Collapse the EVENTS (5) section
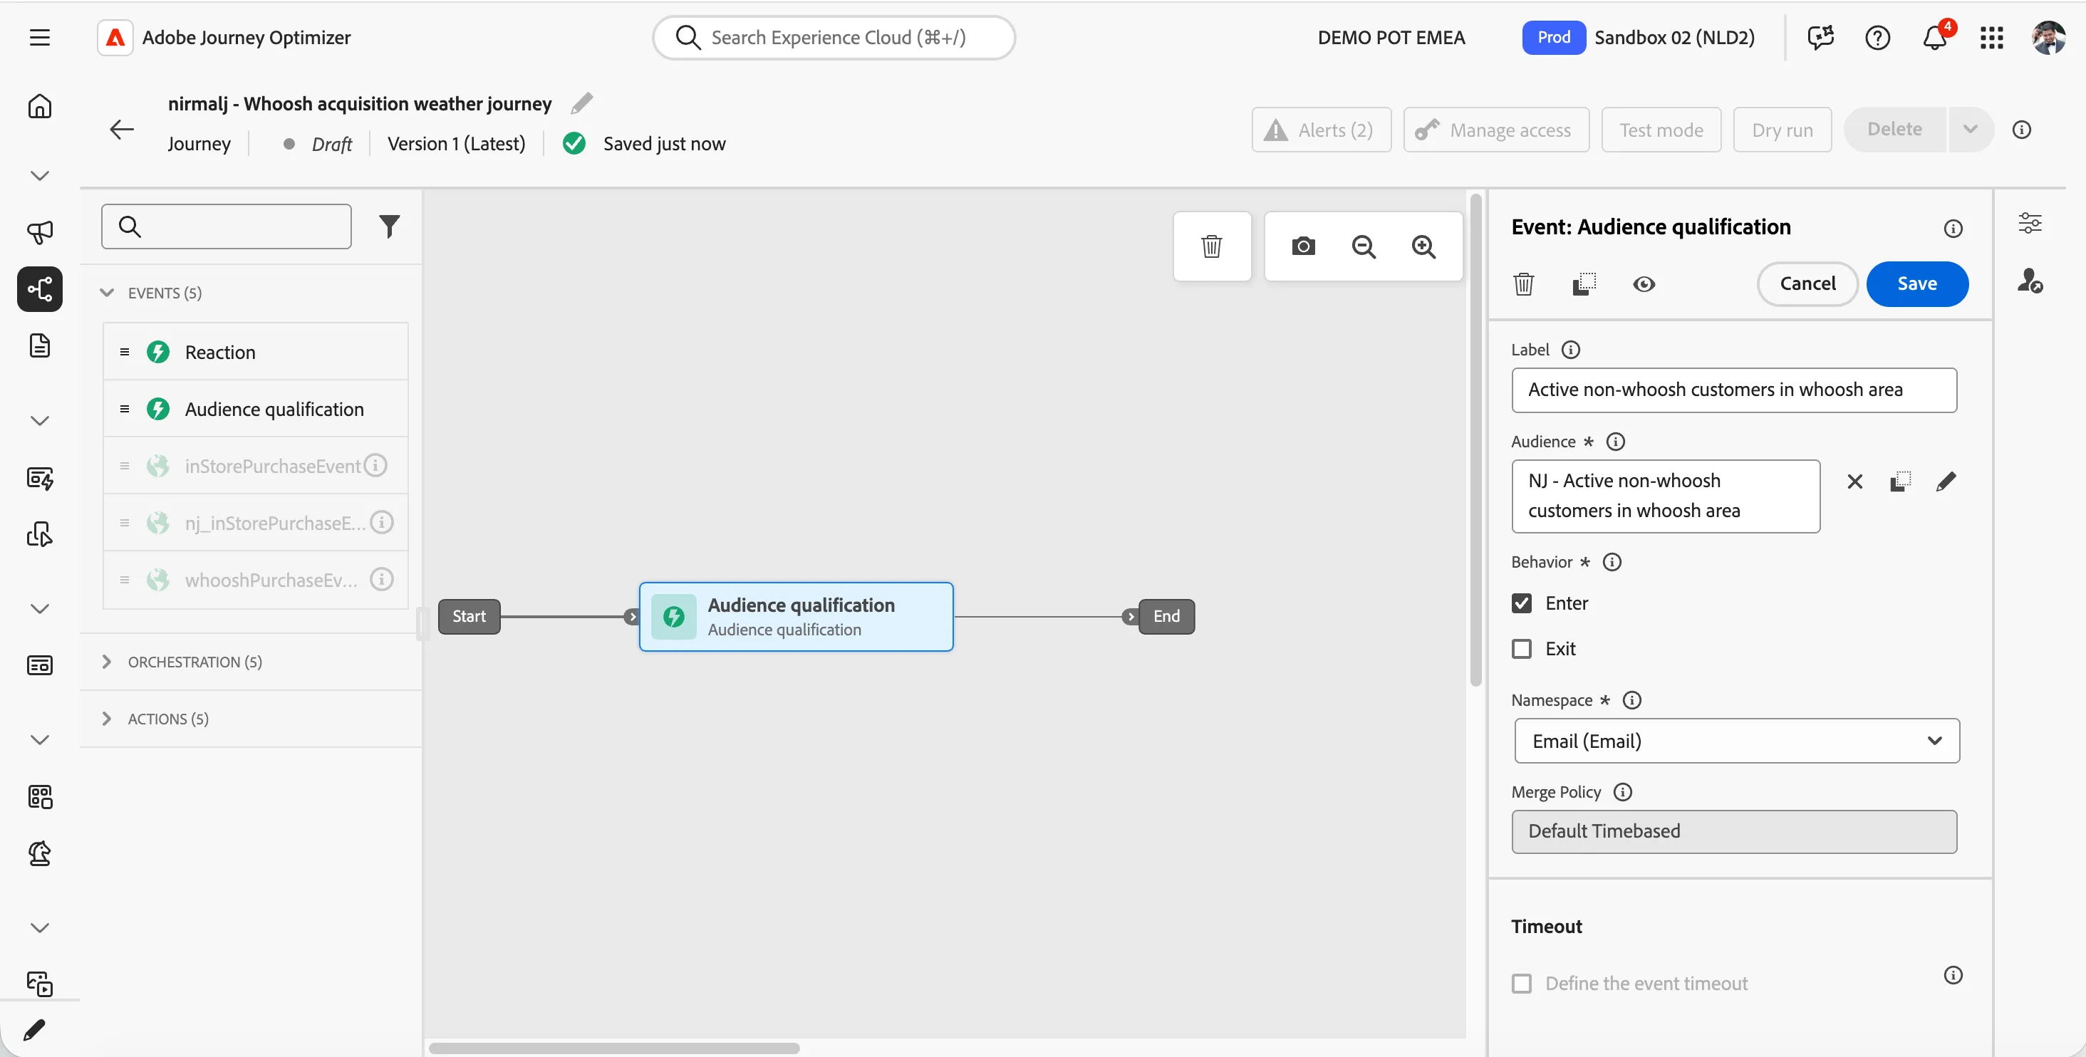This screenshot has width=2086, height=1057. [106, 292]
